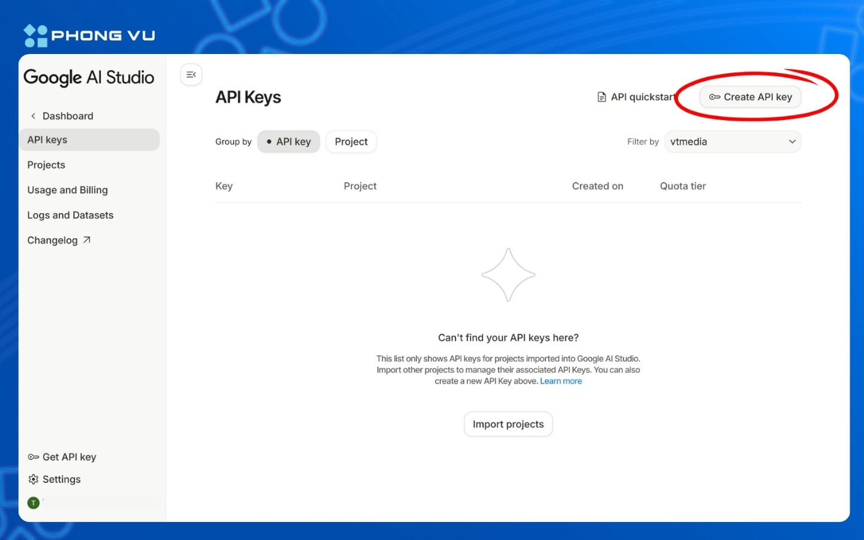The image size is (864, 540).
Task: Group the list by Project
Action: [351, 142]
